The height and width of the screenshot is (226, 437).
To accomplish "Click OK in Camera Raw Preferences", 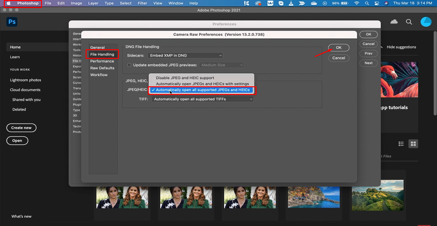I will (339, 47).
